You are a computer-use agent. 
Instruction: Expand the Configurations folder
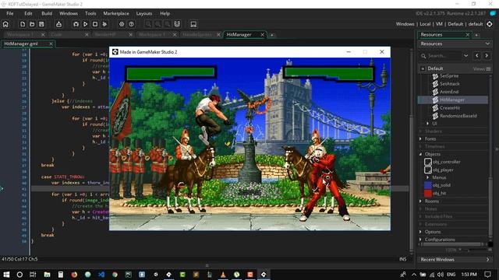(x=420, y=240)
